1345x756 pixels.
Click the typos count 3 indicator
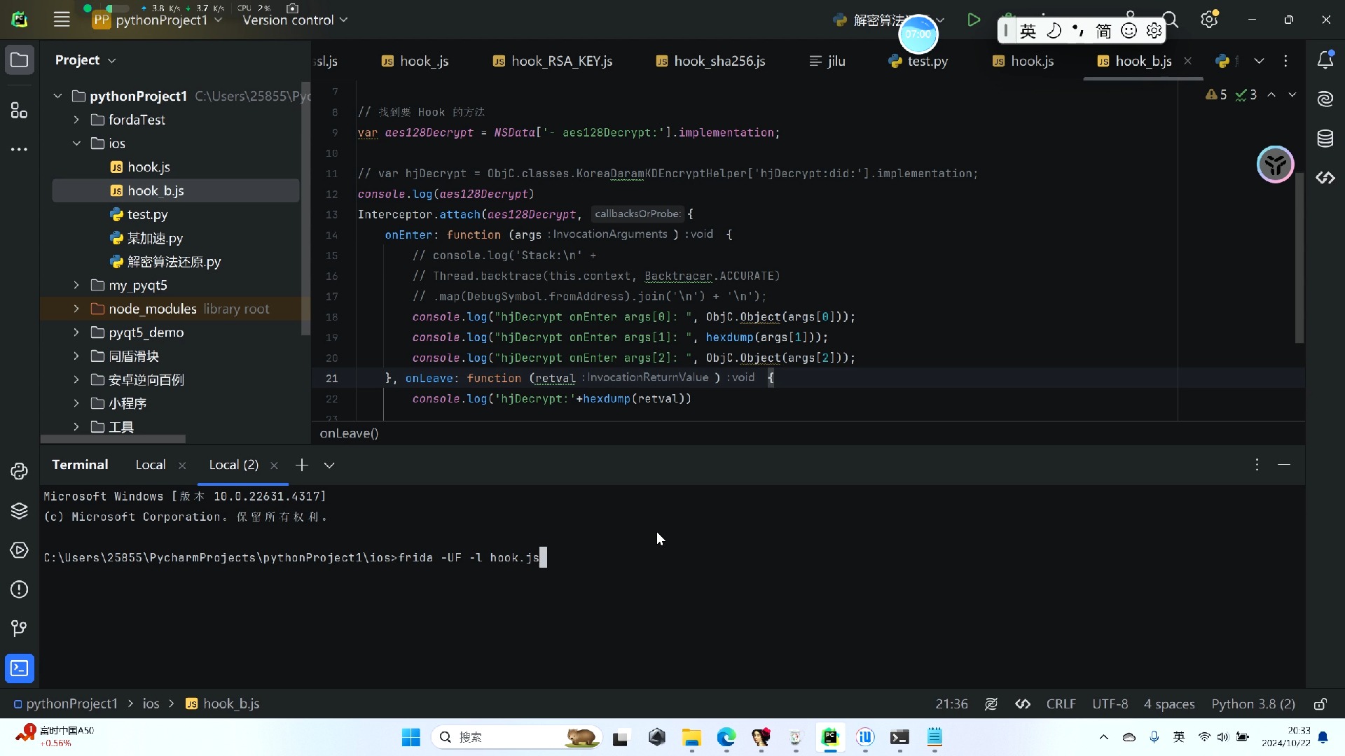tap(1246, 94)
